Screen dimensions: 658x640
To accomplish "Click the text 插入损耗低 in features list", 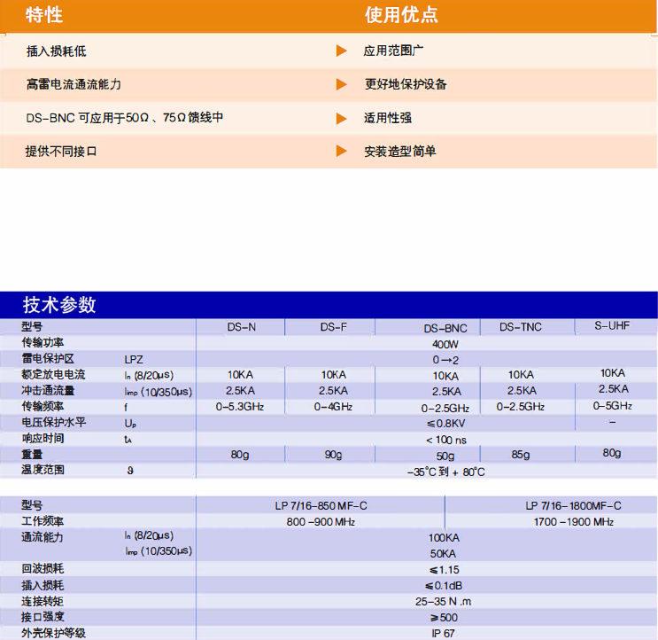I will (56, 51).
